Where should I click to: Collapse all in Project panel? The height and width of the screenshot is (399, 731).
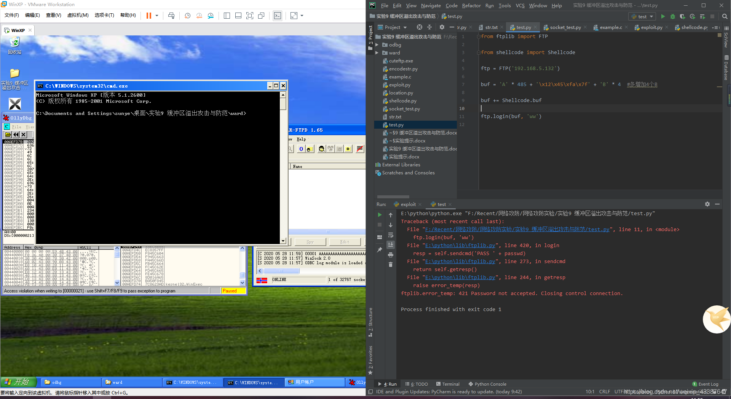(x=429, y=27)
